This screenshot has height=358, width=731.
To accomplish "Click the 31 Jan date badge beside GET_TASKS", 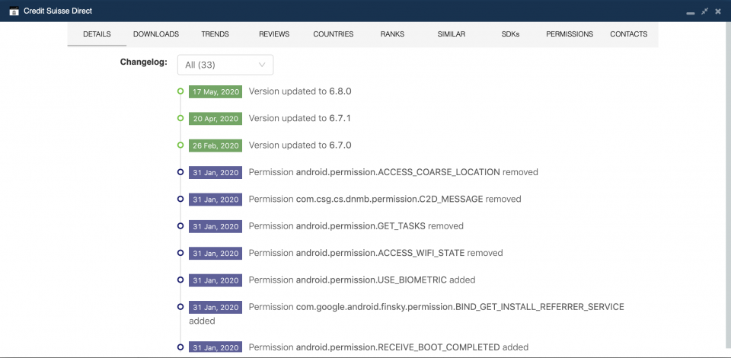I will pos(215,226).
